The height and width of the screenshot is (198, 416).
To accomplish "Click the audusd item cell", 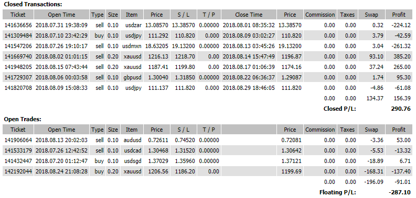I will (132, 140).
